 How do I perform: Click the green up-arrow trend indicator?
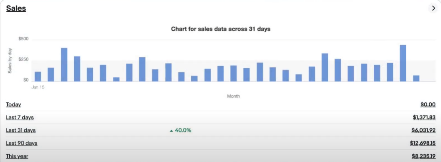pos(171,130)
